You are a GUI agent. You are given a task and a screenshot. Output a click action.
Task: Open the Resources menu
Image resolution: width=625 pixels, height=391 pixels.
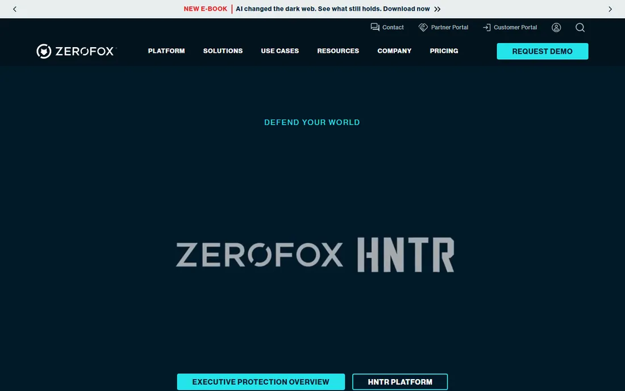338,51
